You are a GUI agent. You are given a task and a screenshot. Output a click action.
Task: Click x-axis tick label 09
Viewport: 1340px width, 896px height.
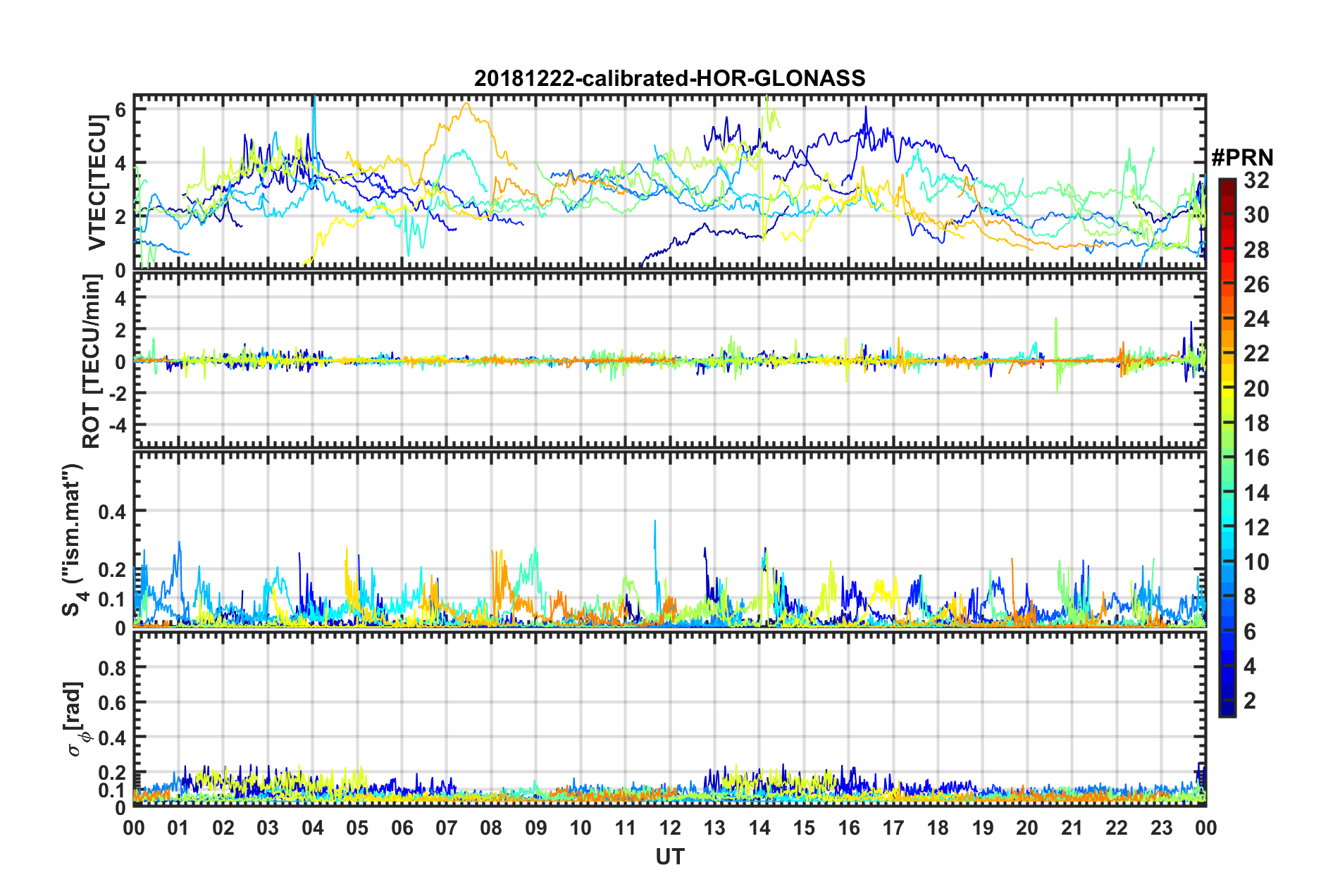(x=535, y=828)
